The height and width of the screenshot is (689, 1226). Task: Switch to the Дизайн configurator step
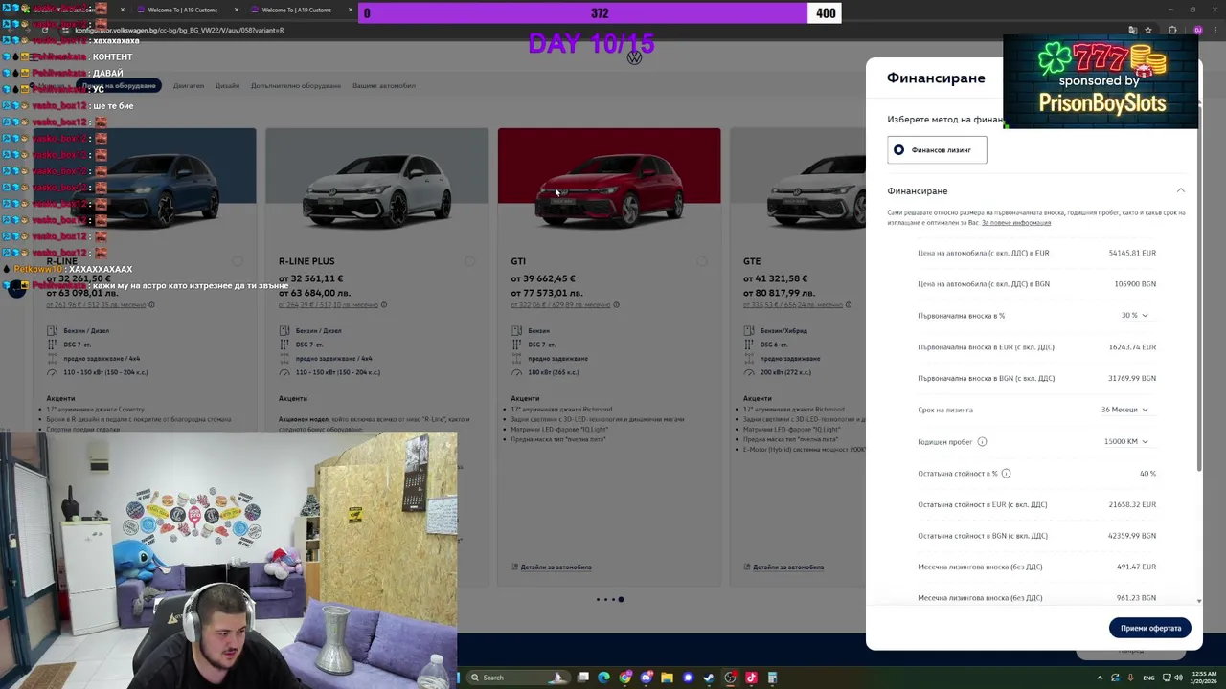[227, 86]
